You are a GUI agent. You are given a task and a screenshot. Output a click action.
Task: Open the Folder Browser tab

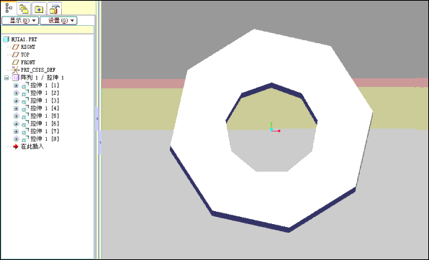24,9
